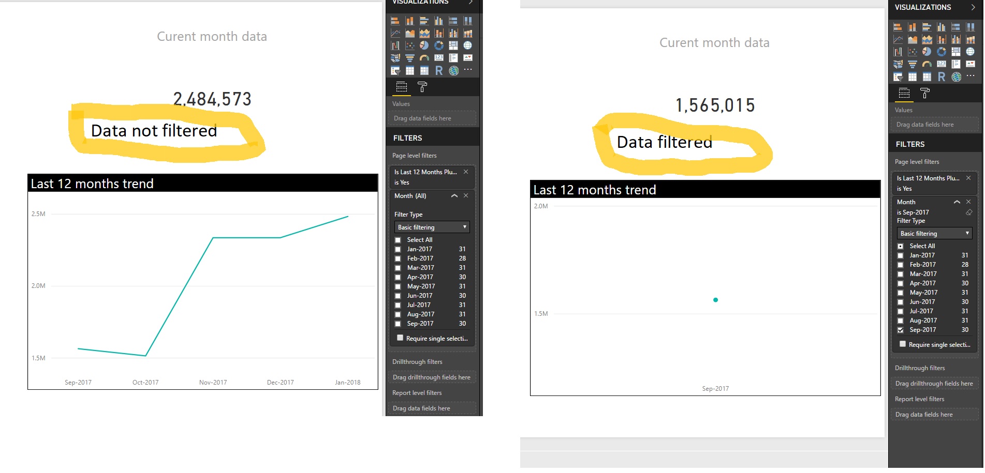Select the donut chart visual in the left Visualizations pane

pos(439,45)
